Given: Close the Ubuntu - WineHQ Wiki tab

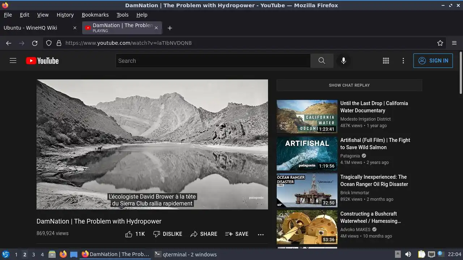Looking at the screenshot, I should click(x=75, y=28).
